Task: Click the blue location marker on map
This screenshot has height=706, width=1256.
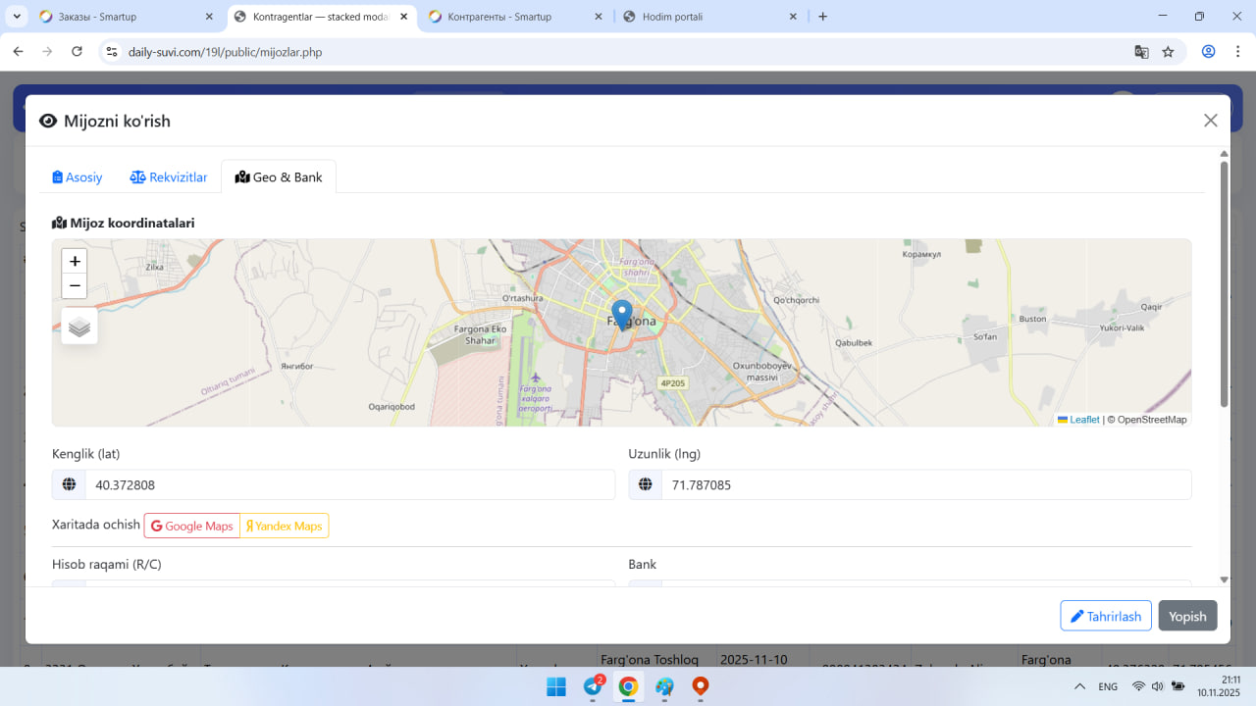Action: point(621,315)
